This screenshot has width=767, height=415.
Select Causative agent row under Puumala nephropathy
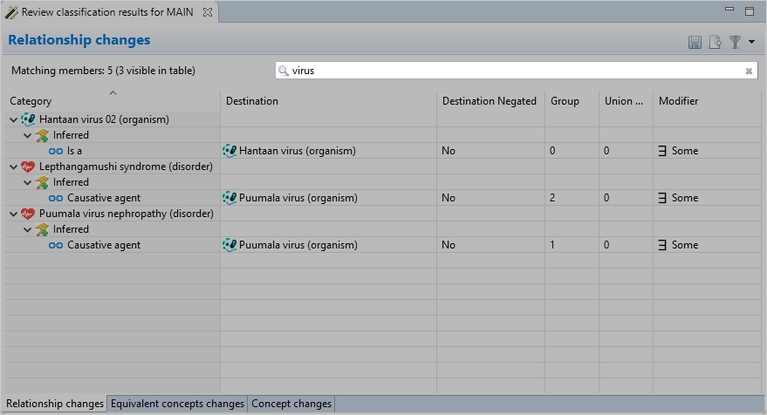click(x=103, y=245)
